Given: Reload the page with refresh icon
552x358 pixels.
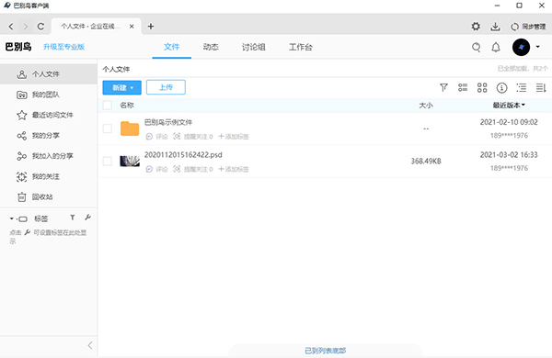Looking at the screenshot, I should point(40,27).
